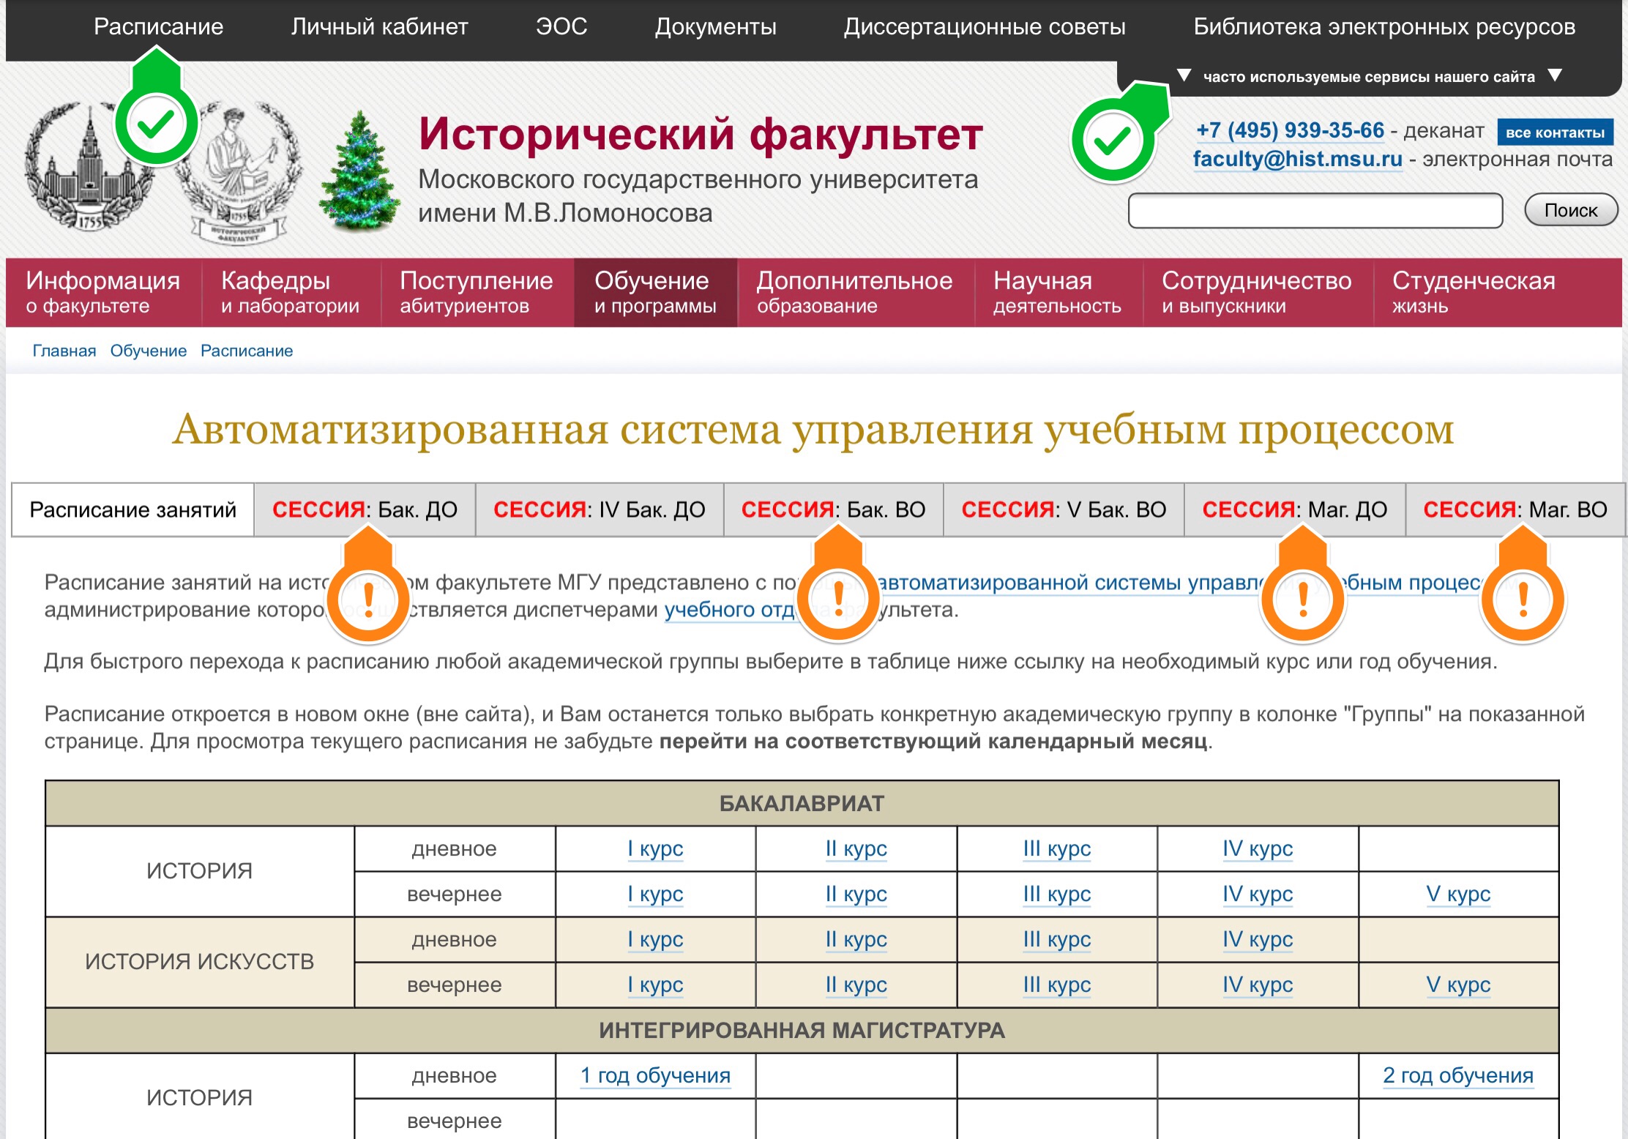
Task: Open История дневное II курс schedule
Action: tap(856, 849)
